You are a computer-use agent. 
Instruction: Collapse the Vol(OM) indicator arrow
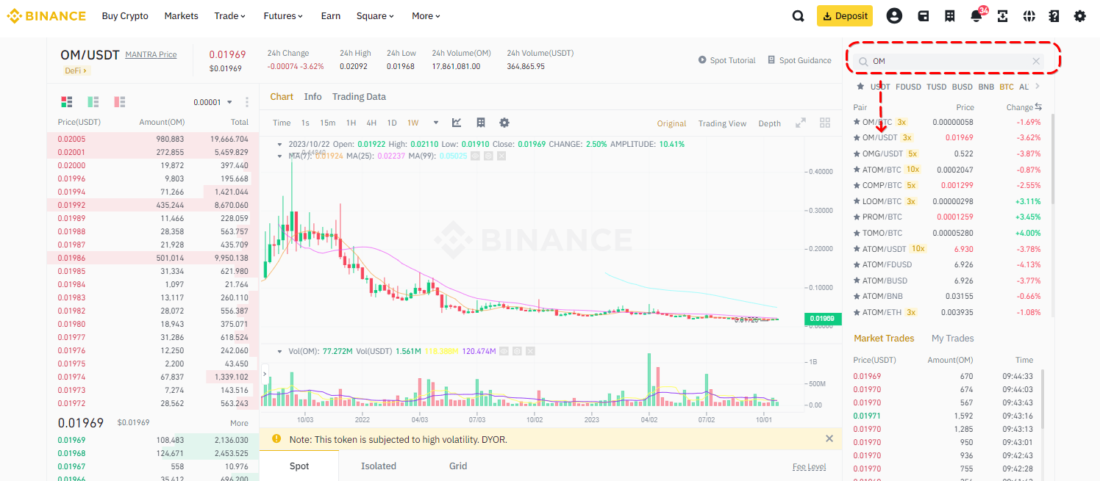click(279, 351)
